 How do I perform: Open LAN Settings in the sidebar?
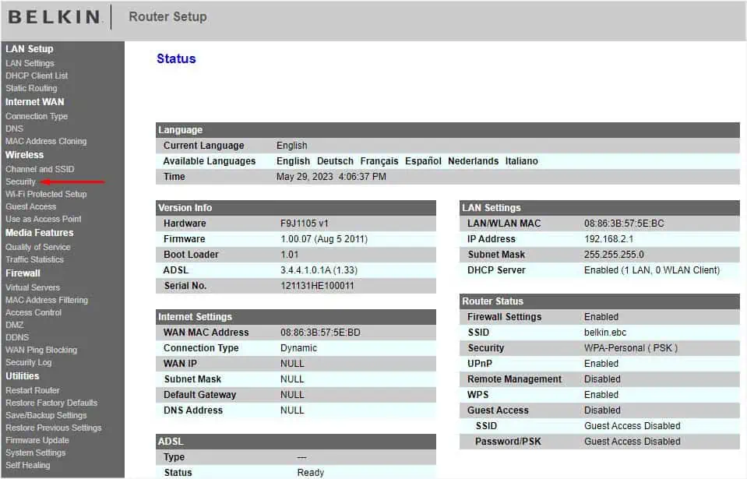click(30, 63)
